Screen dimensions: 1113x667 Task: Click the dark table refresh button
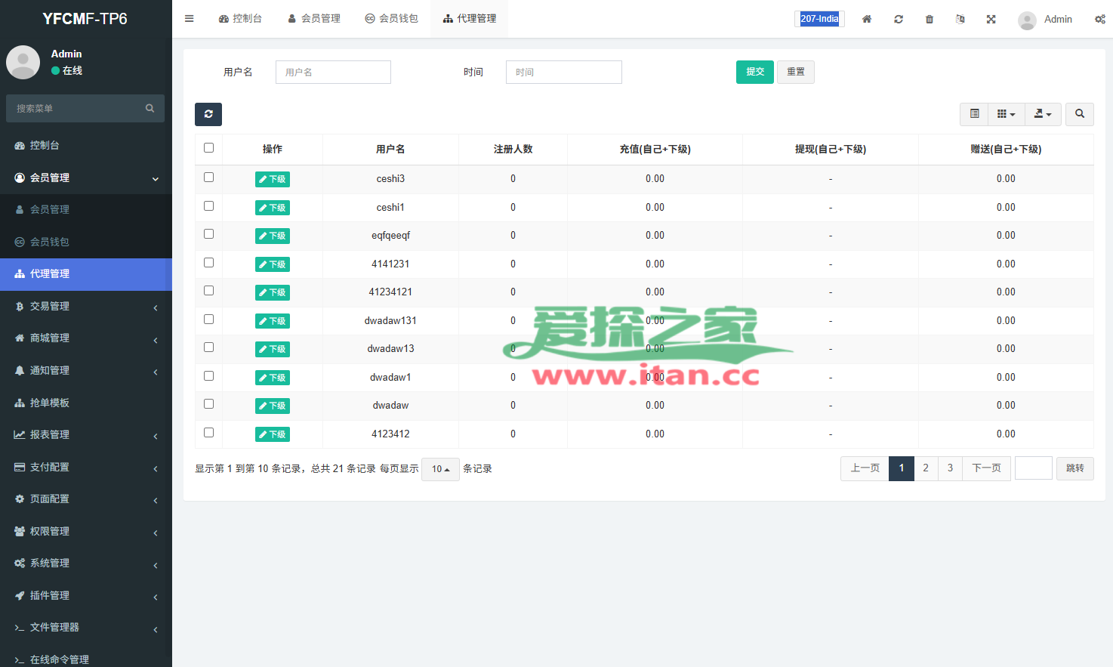point(208,114)
